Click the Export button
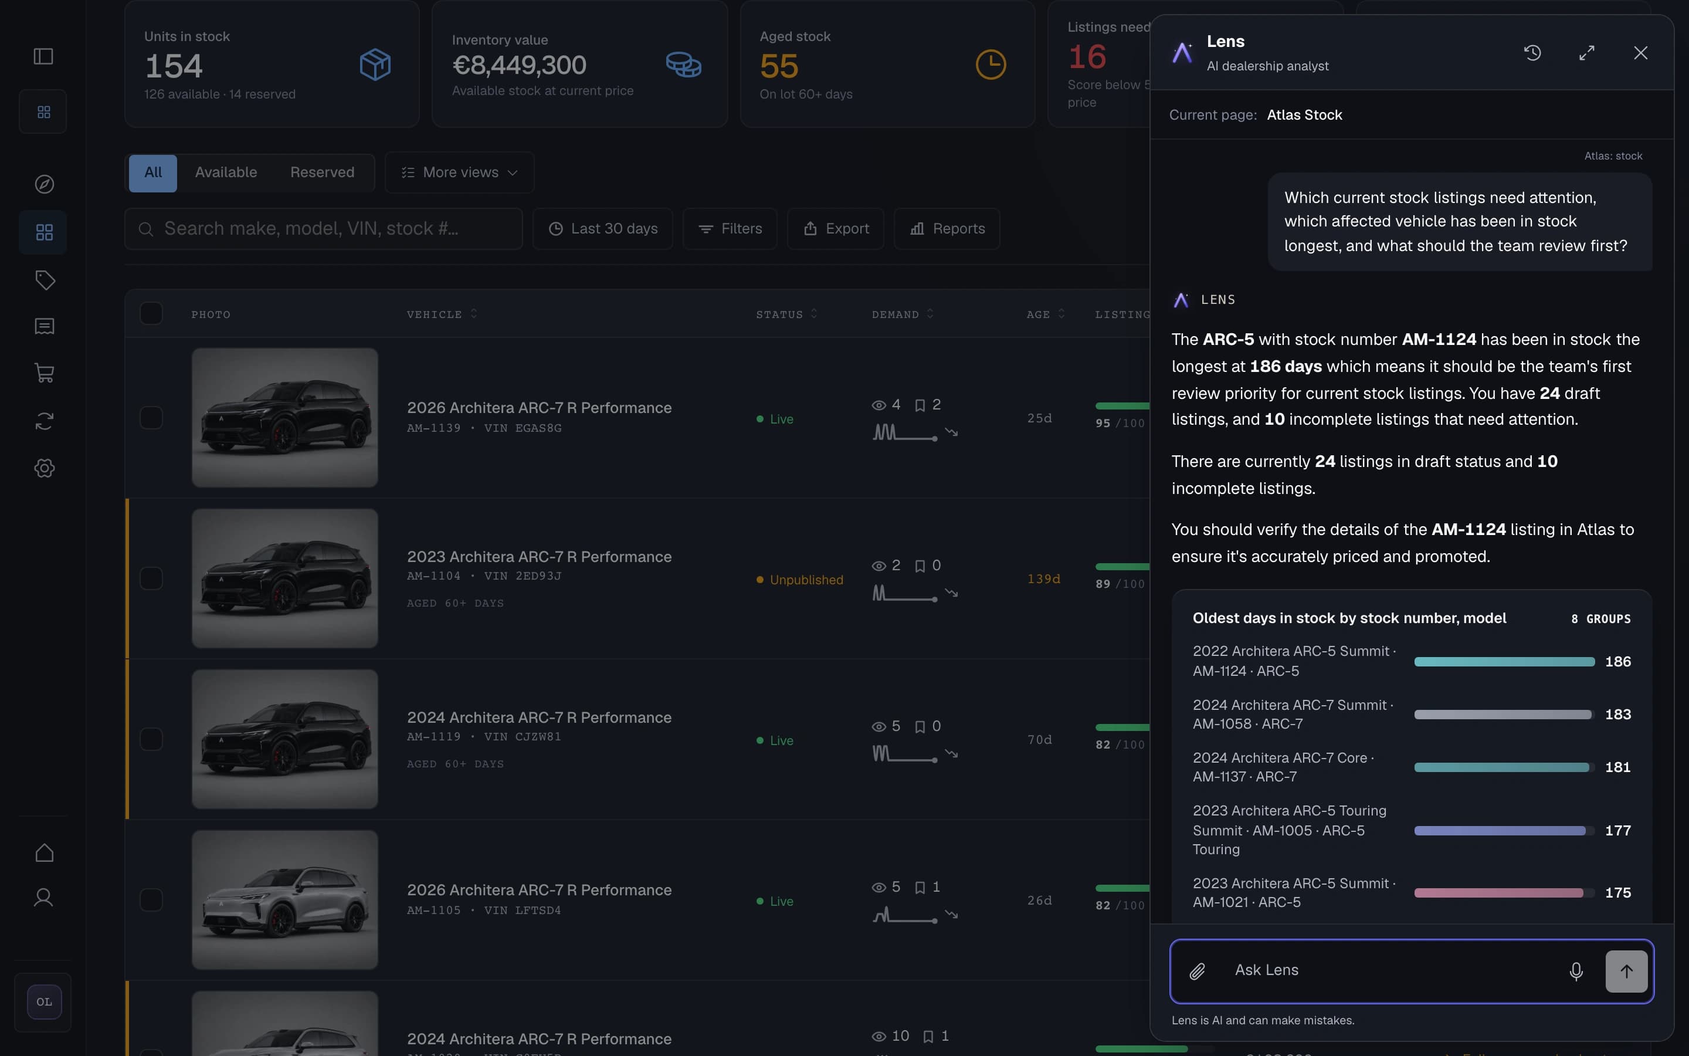 836,229
